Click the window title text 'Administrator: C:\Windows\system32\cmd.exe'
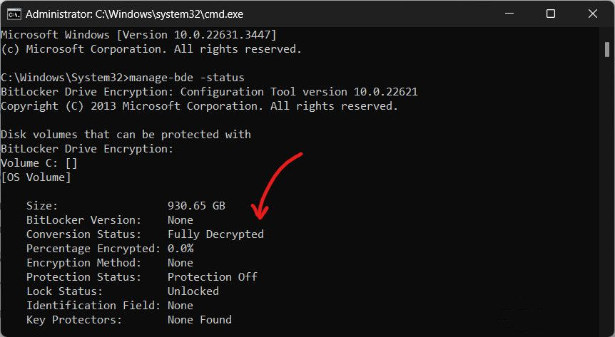615x337 pixels. tap(134, 14)
